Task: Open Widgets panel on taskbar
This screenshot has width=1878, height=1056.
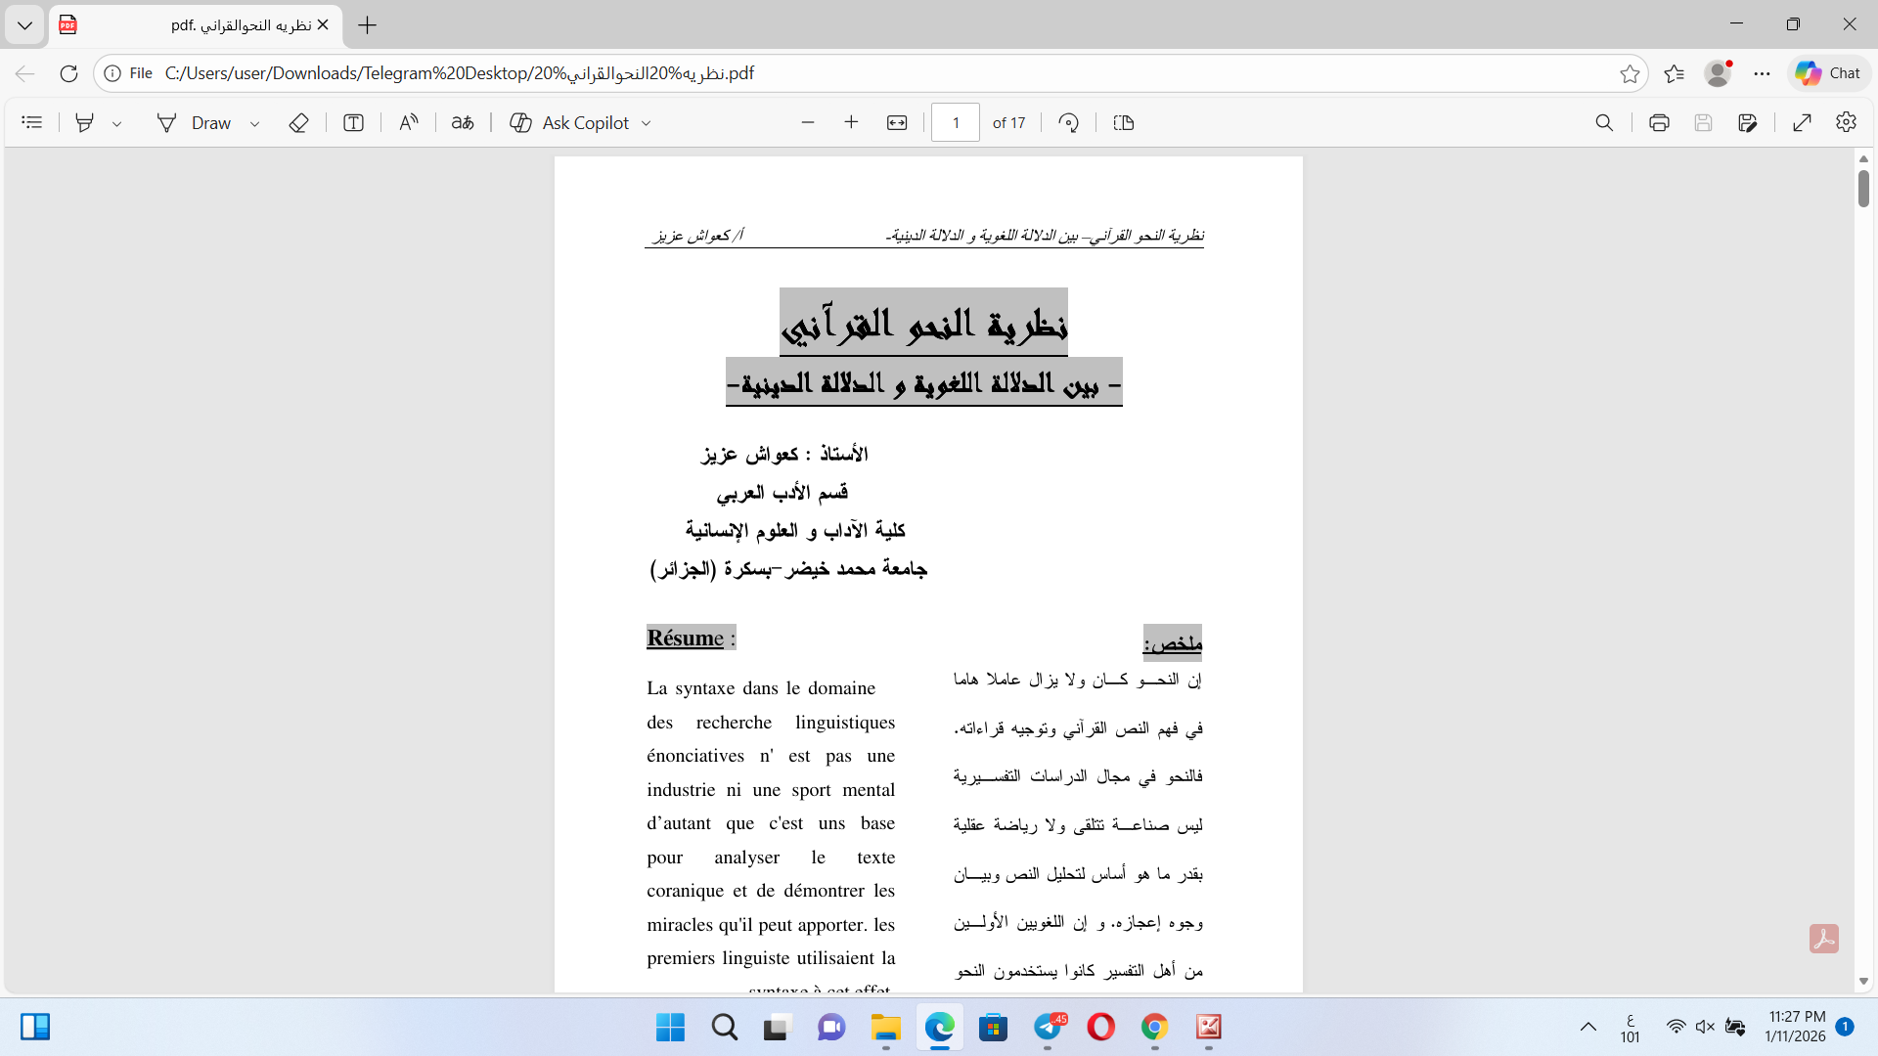Action: tap(35, 1027)
